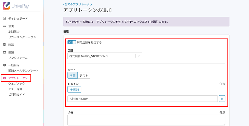Click the 精算 settlement icon
Image resolution: width=249 pixels, height=126 pixels.
(4, 45)
